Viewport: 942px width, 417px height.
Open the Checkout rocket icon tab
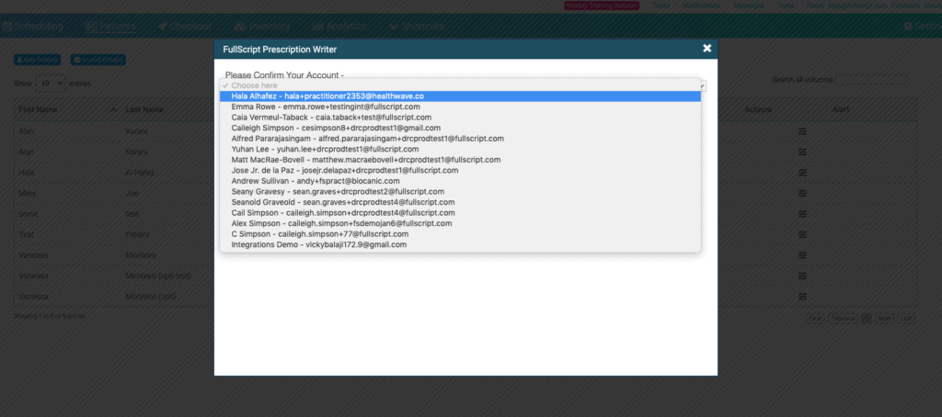click(162, 27)
